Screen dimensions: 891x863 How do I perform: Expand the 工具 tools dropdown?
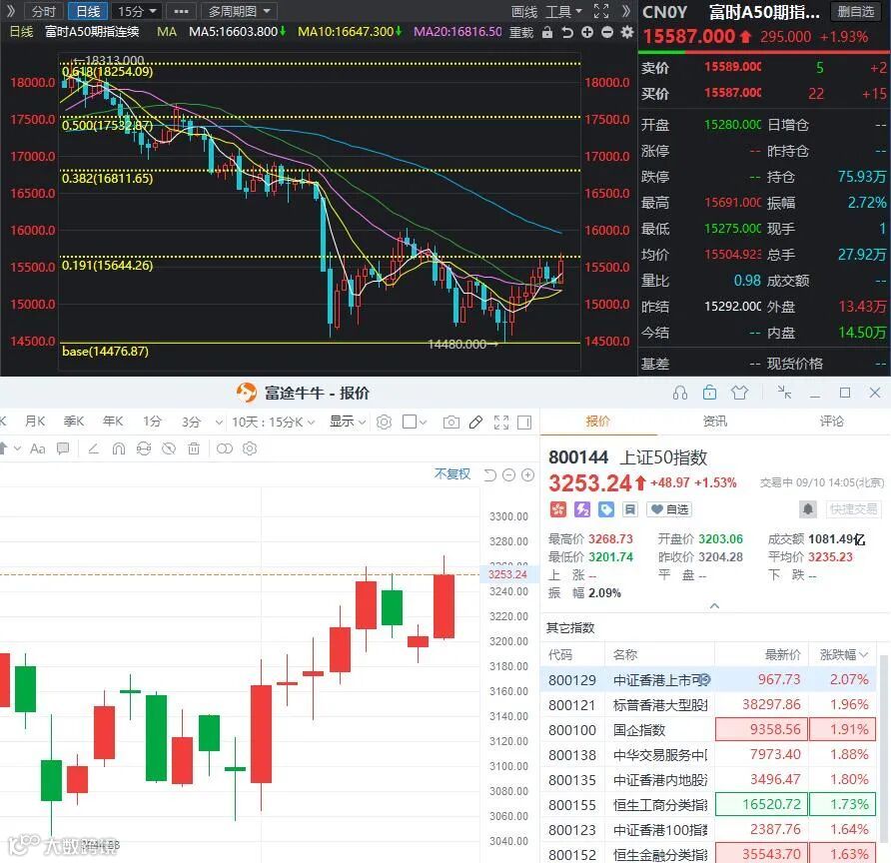[x=563, y=11]
